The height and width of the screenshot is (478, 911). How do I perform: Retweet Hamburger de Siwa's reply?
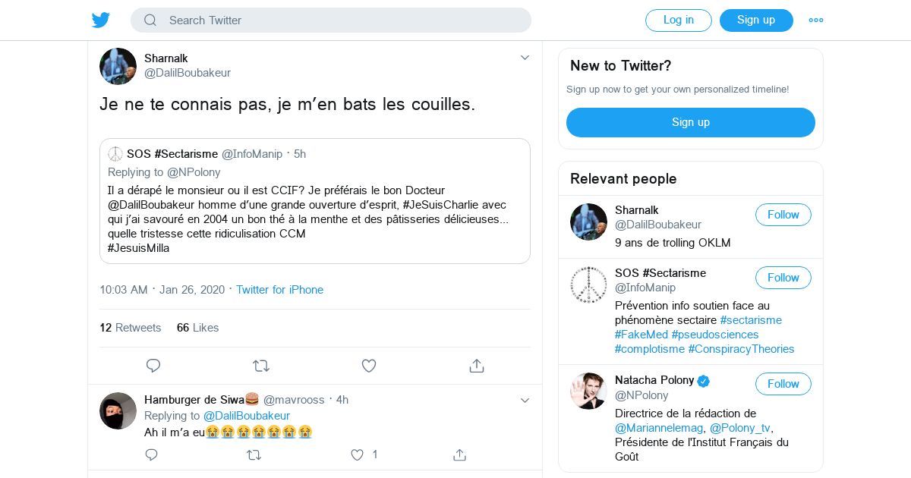point(254,454)
